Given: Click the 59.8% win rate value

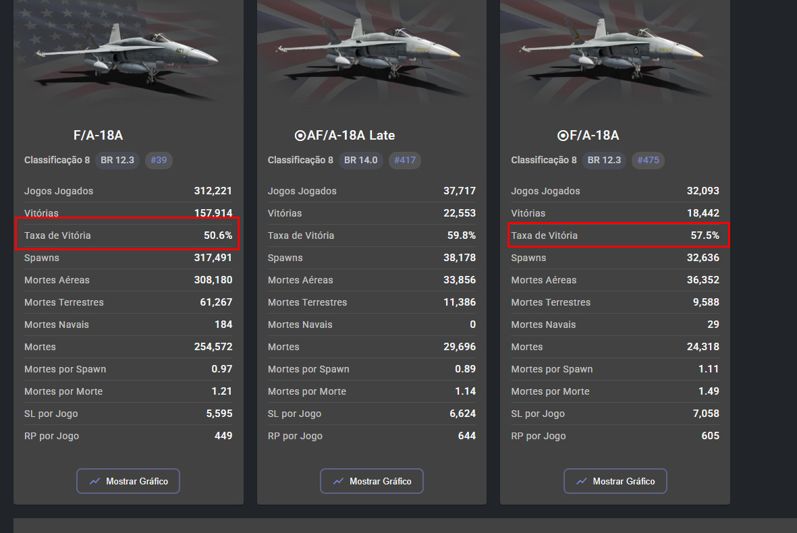Looking at the screenshot, I should coord(462,235).
